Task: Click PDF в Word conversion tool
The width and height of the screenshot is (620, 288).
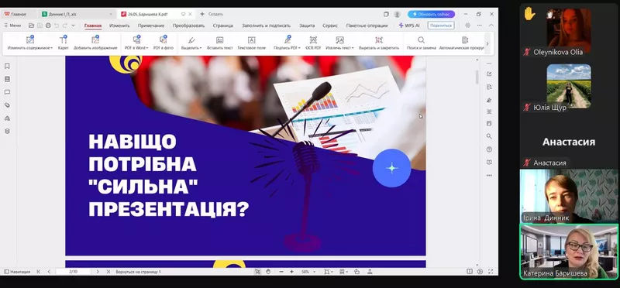Action: pyautogui.click(x=136, y=43)
